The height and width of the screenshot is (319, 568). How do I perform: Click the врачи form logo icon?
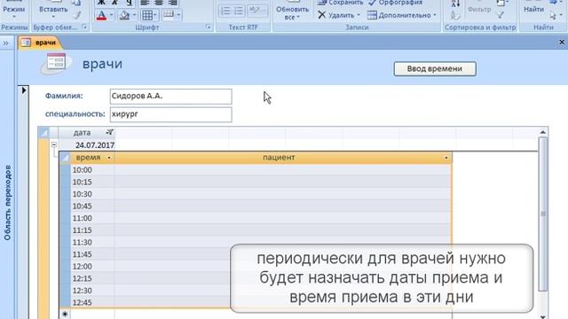tap(55, 63)
